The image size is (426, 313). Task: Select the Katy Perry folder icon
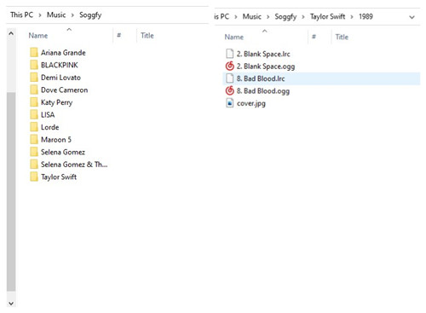pos(34,102)
